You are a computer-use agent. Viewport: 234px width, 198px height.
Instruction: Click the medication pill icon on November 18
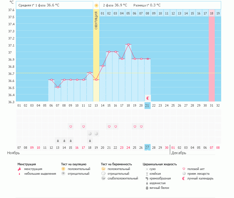(x=90, y=134)
